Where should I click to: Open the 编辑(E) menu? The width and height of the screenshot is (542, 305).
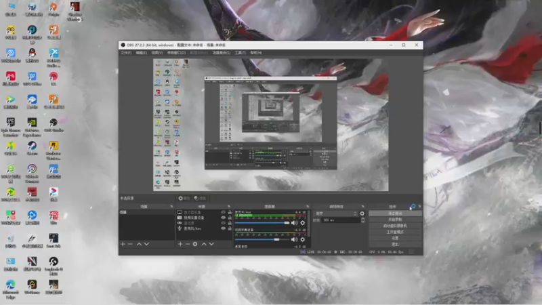coord(142,53)
